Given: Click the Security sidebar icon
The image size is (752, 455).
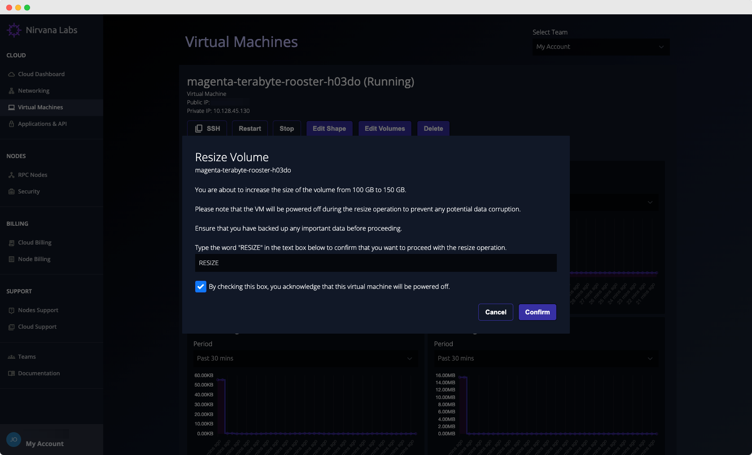Looking at the screenshot, I should click(x=12, y=192).
